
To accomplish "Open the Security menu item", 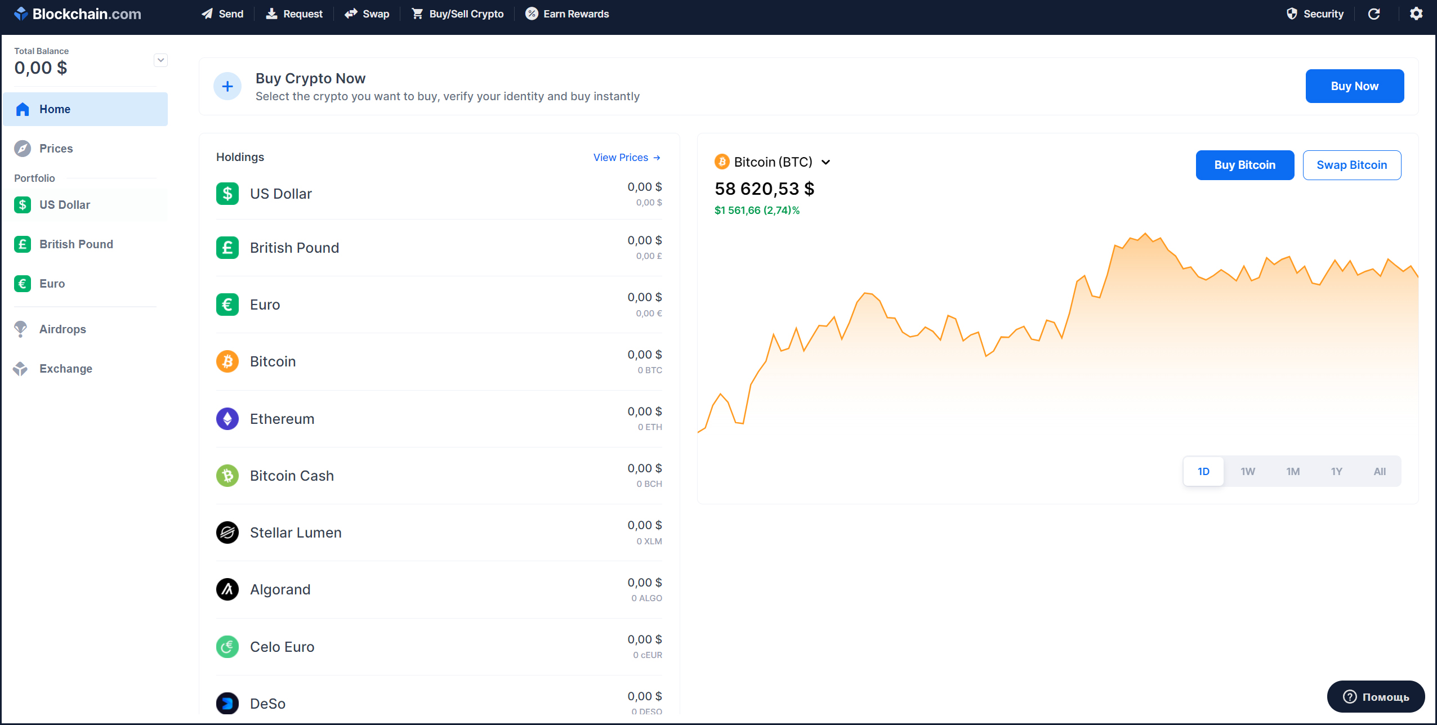I will pyautogui.click(x=1315, y=14).
